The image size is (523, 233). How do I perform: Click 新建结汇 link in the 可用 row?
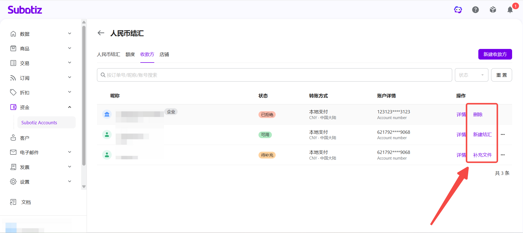482,135
